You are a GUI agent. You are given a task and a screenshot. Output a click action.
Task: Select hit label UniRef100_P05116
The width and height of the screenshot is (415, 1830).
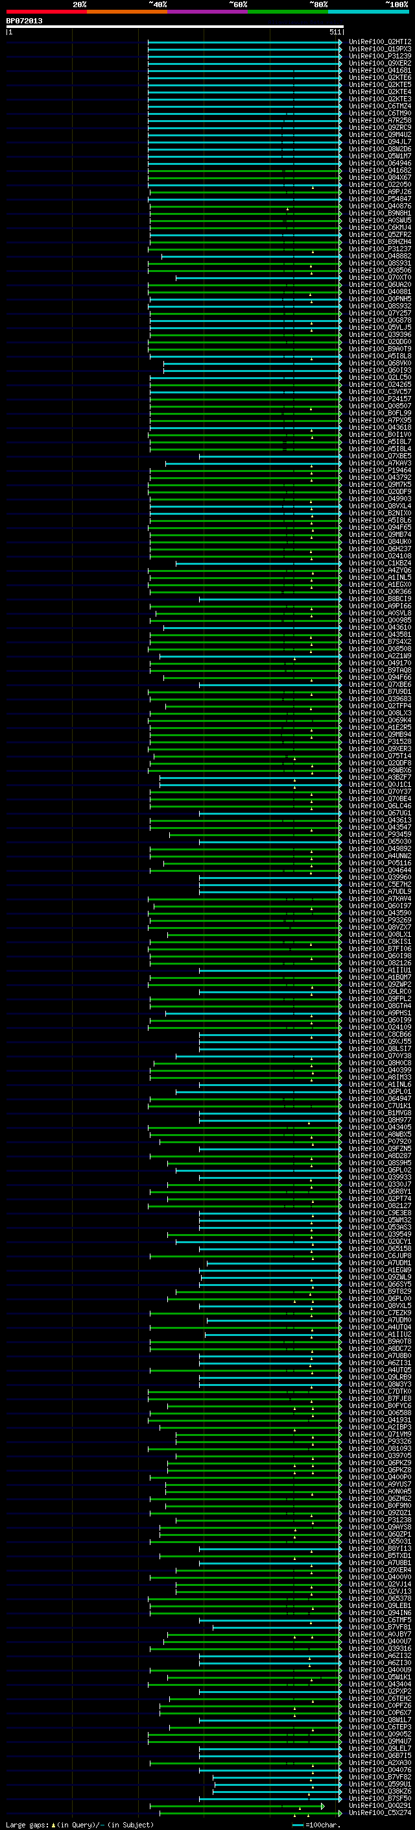[379, 863]
